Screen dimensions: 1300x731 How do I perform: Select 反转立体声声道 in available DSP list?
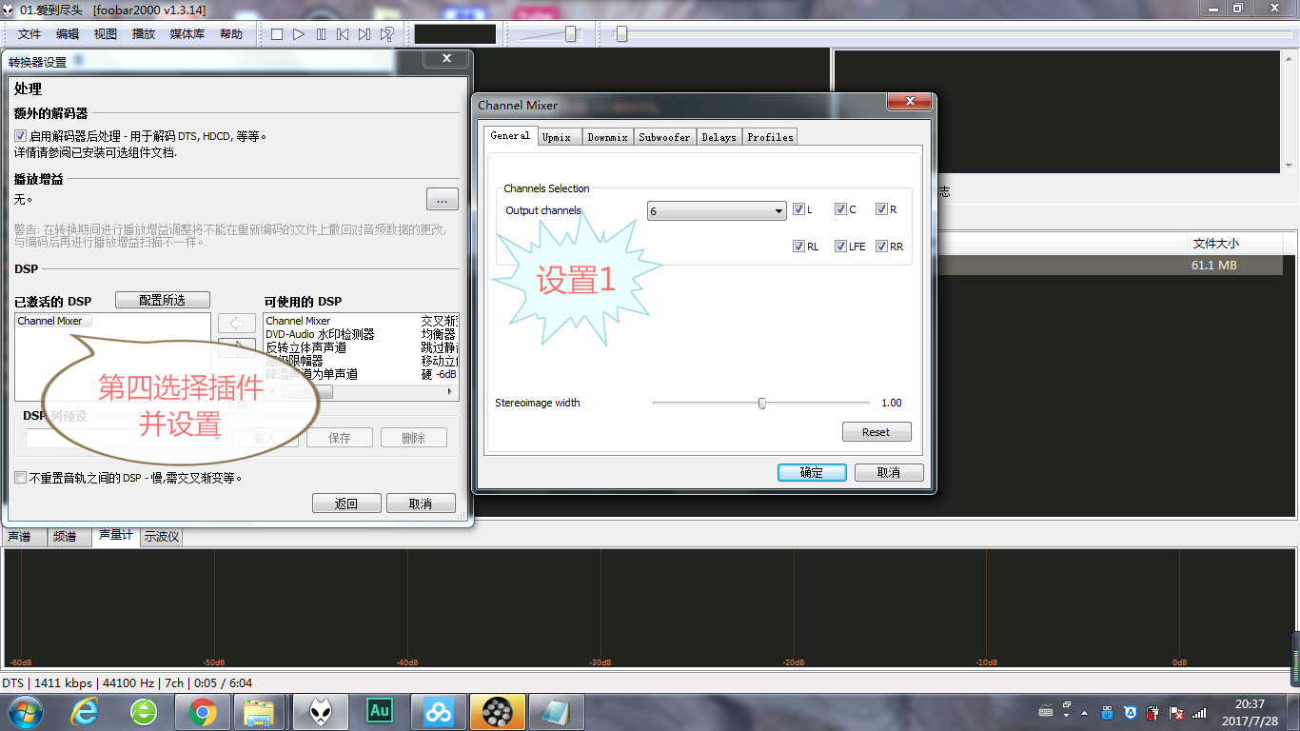(305, 347)
